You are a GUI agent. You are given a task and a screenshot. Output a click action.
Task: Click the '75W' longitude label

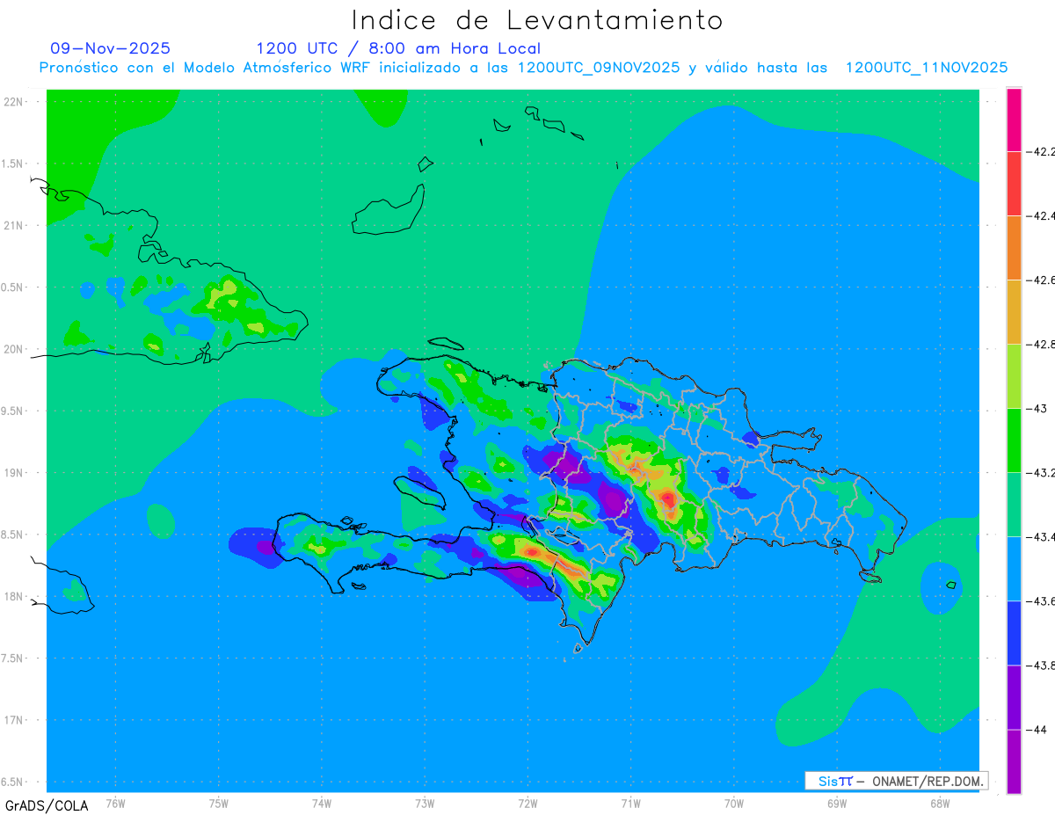[x=219, y=803]
